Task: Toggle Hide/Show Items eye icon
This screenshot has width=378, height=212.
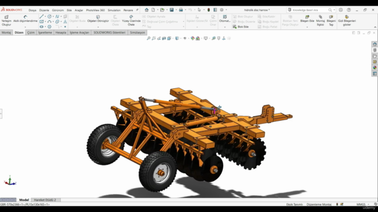Action: [185, 38]
